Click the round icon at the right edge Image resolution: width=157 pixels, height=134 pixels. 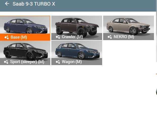[x=156, y=91]
